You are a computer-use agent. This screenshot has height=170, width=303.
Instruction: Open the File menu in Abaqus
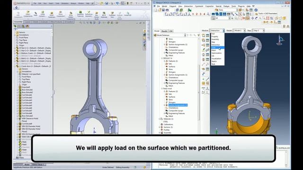point(158,6)
